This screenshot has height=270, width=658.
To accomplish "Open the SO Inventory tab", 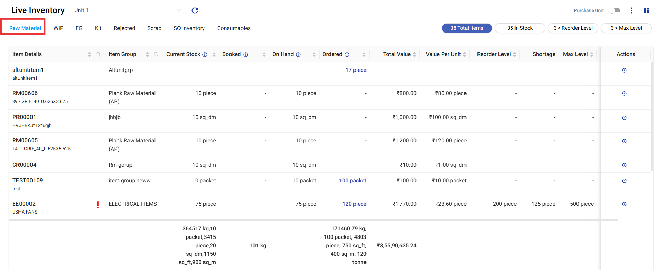I will 189,28.
